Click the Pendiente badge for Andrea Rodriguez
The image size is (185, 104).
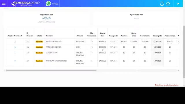click(x=39, y=42)
